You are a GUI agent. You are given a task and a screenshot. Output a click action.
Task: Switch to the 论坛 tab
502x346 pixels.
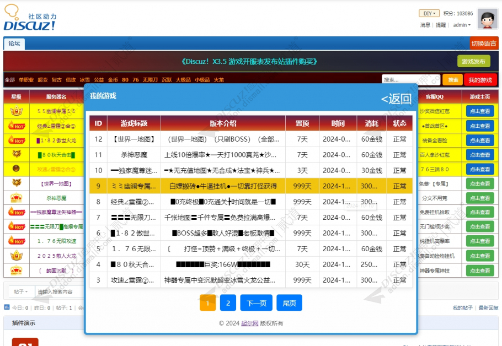point(14,44)
